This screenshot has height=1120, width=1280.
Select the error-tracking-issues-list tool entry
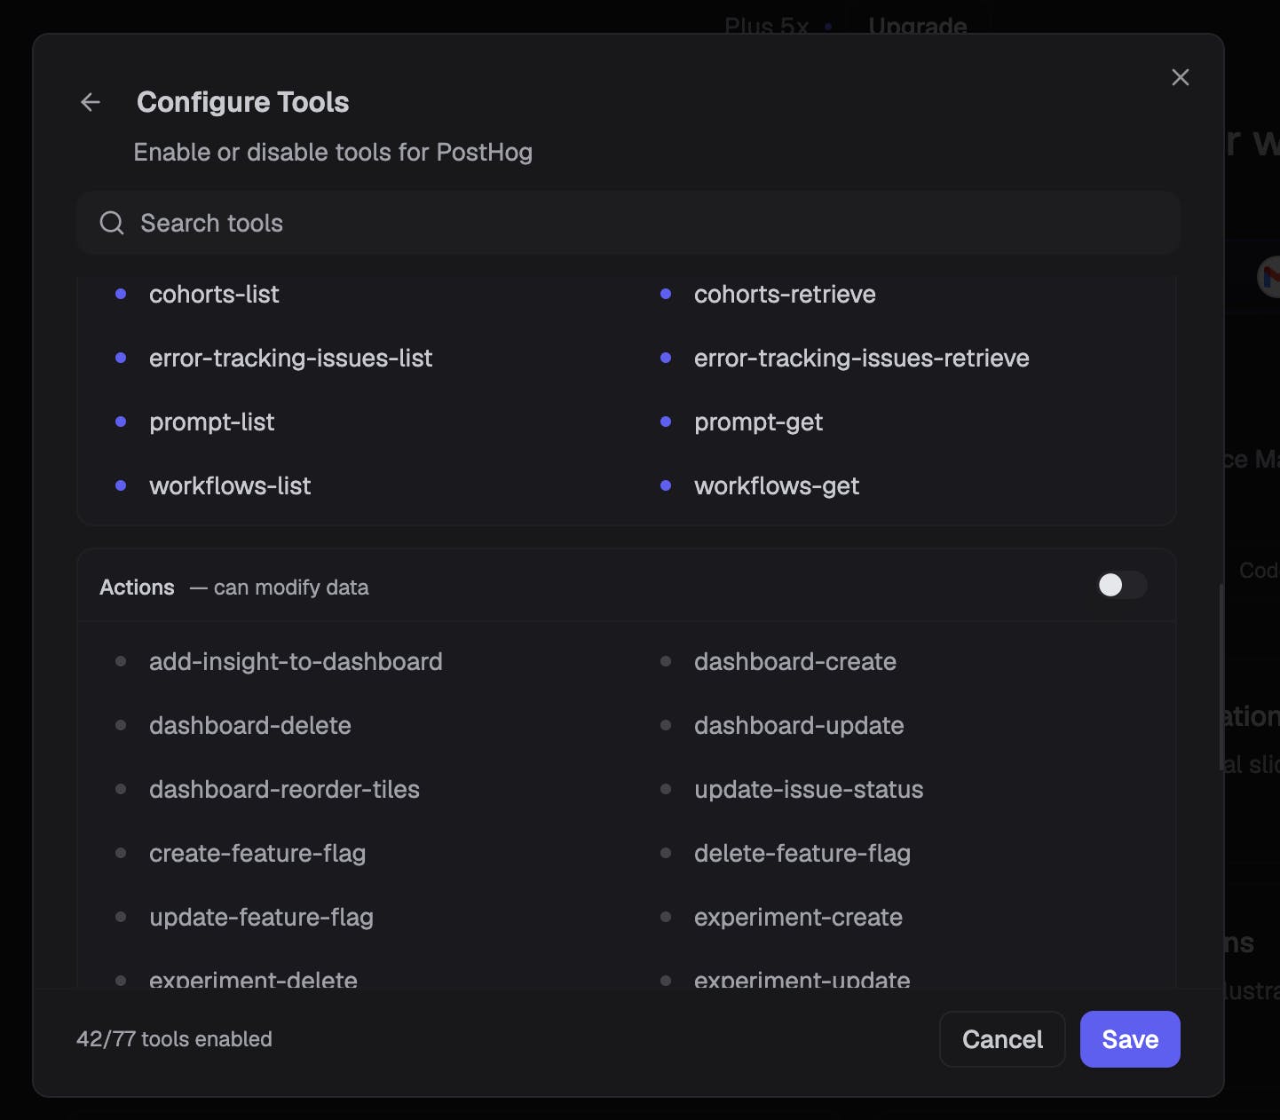pyautogui.click(x=290, y=358)
